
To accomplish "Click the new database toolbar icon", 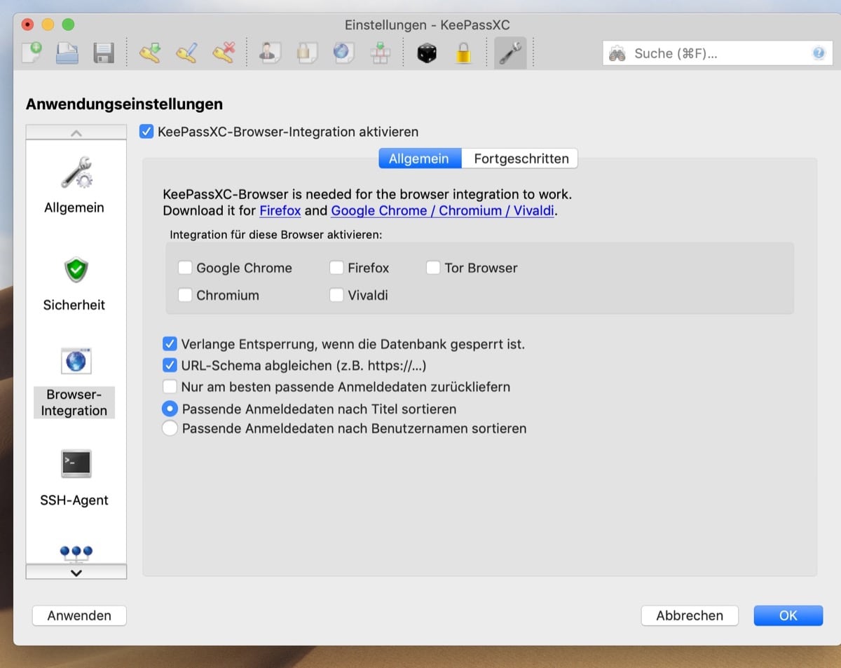I will (x=32, y=53).
